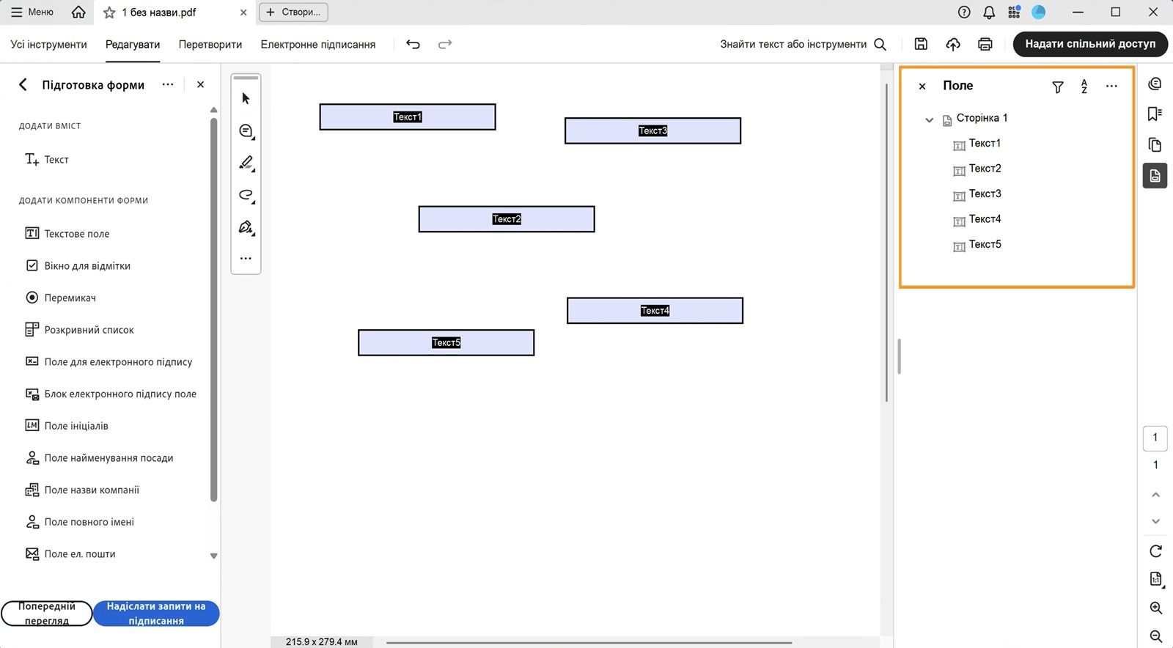Open the Електронне підписання tab

[x=318, y=44]
